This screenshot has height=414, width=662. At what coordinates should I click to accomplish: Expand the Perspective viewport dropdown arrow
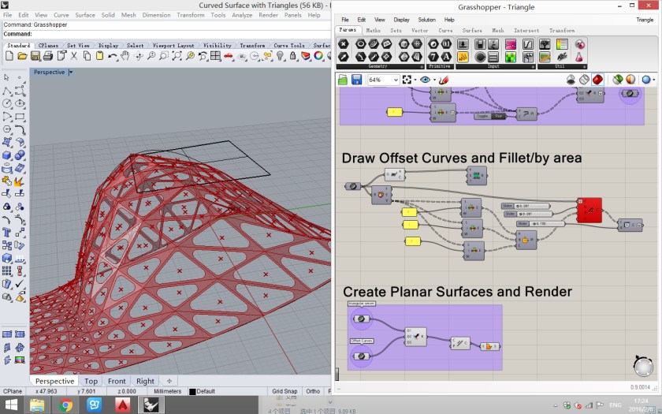point(70,72)
